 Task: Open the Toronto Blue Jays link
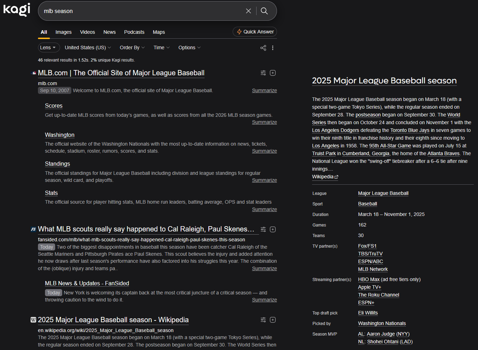410,130
